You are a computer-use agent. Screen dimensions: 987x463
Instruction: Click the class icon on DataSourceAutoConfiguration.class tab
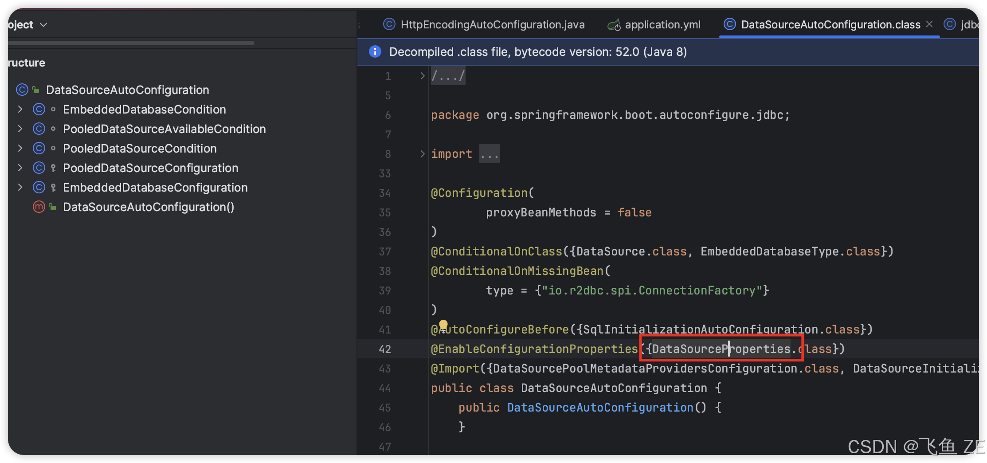(730, 24)
